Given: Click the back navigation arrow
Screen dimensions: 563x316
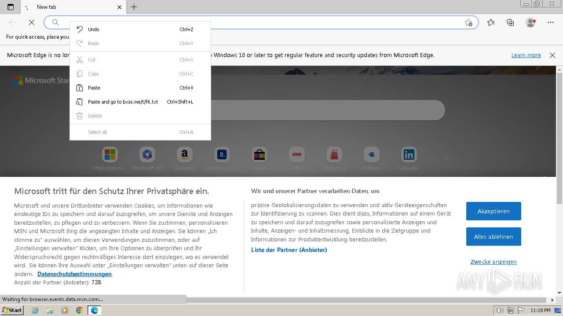Looking at the screenshot, I should (x=12, y=22).
